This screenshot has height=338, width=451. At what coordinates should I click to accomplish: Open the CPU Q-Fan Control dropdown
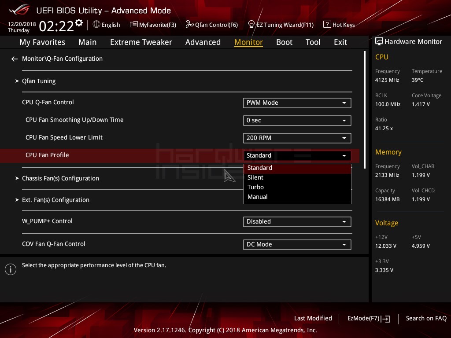pos(297,103)
